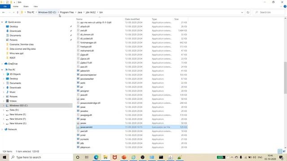Click the jconsole application icon
Screen dimensions: 287x161
(78, 139)
